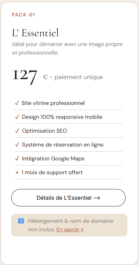Click the checkmark beside Design 100% responsive mobile
This screenshot has width=139, height=265.
coord(17,117)
